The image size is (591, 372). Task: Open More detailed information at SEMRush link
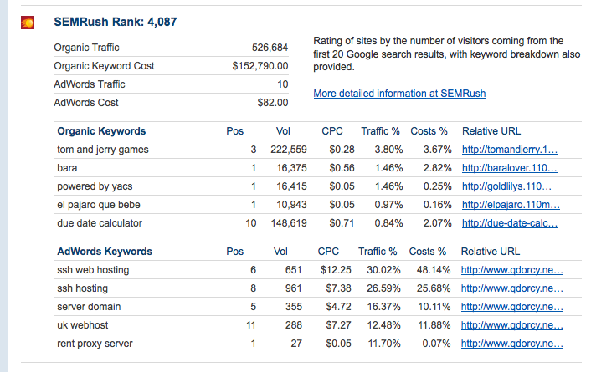pos(399,94)
